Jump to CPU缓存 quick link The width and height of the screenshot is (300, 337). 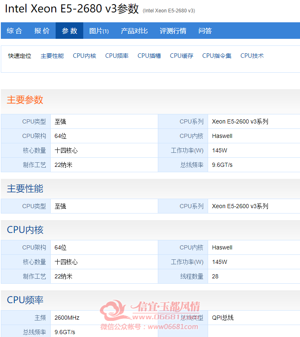point(181,56)
